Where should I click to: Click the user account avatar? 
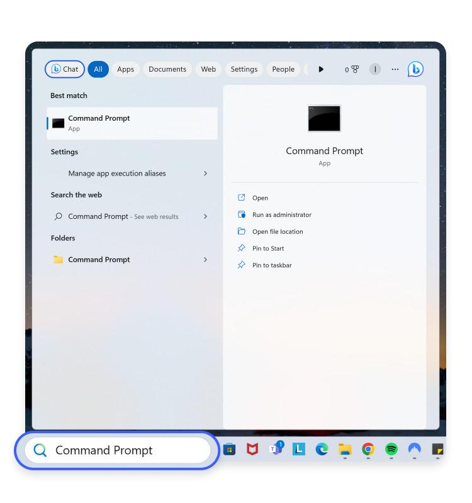coord(375,69)
